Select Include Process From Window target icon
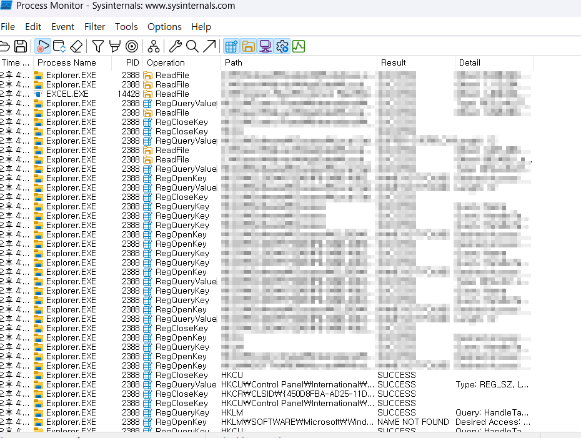Viewport: 581px width, 438px height. 132,46
